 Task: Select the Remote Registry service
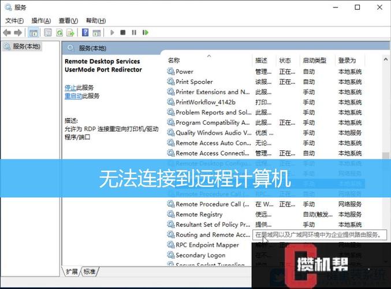[x=266, y=214]
